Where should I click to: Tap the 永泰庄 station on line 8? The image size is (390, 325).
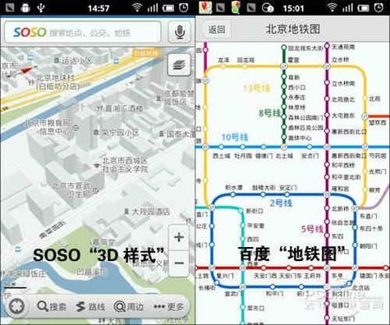(x=284, y=97)
